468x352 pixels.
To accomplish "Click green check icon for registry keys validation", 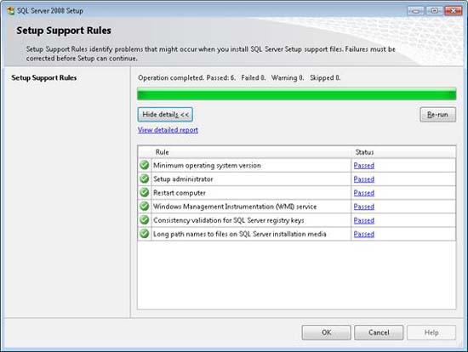I will (145, 220).
